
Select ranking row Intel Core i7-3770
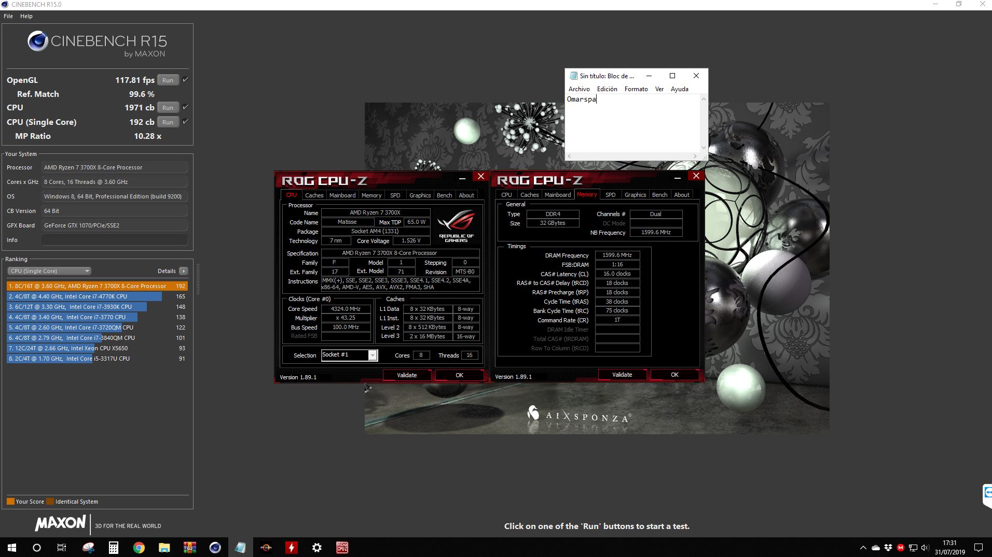tap(97, 317)
